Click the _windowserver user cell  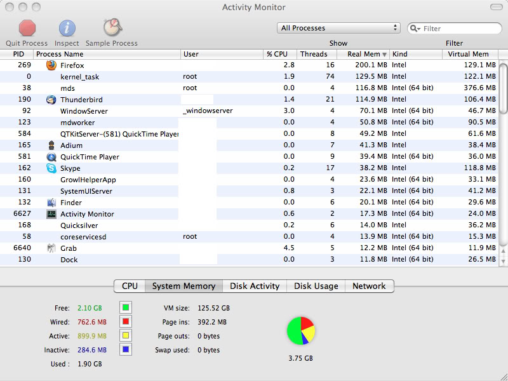[208, 110]
